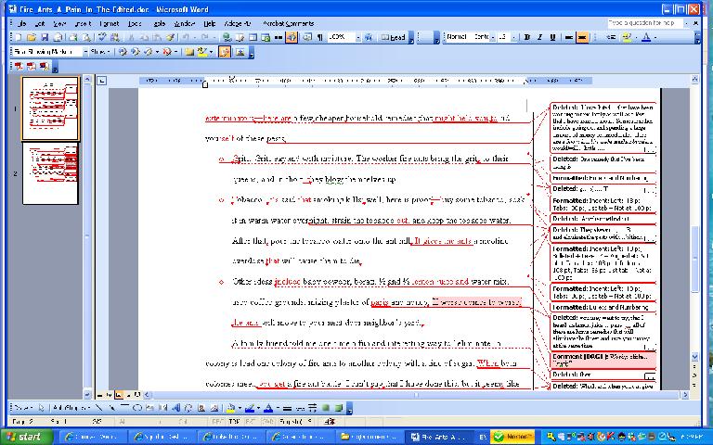Click the Reviewing toolbar highlight icon
Viewport: 713px width, 445px height.
coord(201,52)
